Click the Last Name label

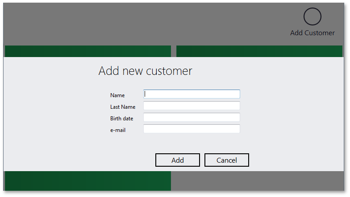pyautogui.click(x=123, y=107)
